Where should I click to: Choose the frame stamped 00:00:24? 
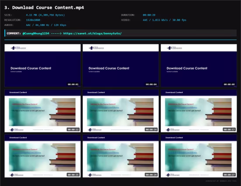pos(120,156)
